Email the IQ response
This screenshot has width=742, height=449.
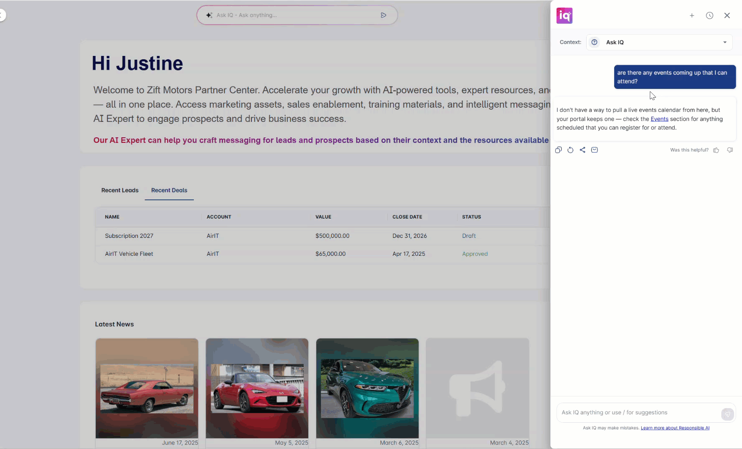point(595,150)
